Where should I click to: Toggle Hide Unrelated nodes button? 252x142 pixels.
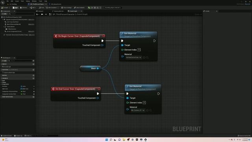coord(51,7)
